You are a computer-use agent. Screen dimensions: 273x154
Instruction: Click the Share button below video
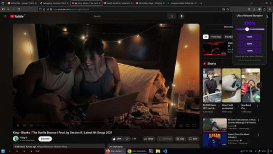click(x=149, y=139)
